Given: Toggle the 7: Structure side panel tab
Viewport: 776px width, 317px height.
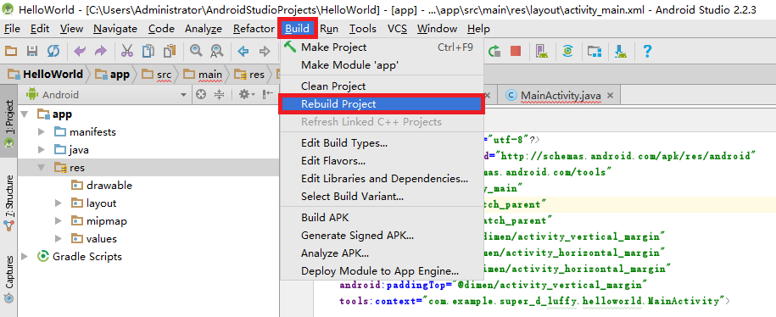Looking at the screenshot, I should (8, 203).
